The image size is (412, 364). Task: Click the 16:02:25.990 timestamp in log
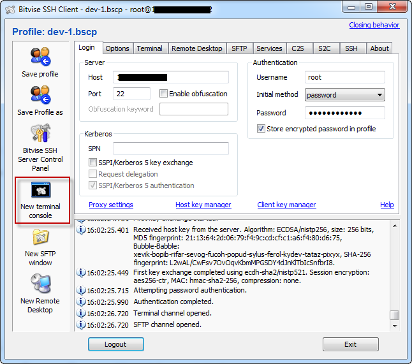click(x=108, y=302)
